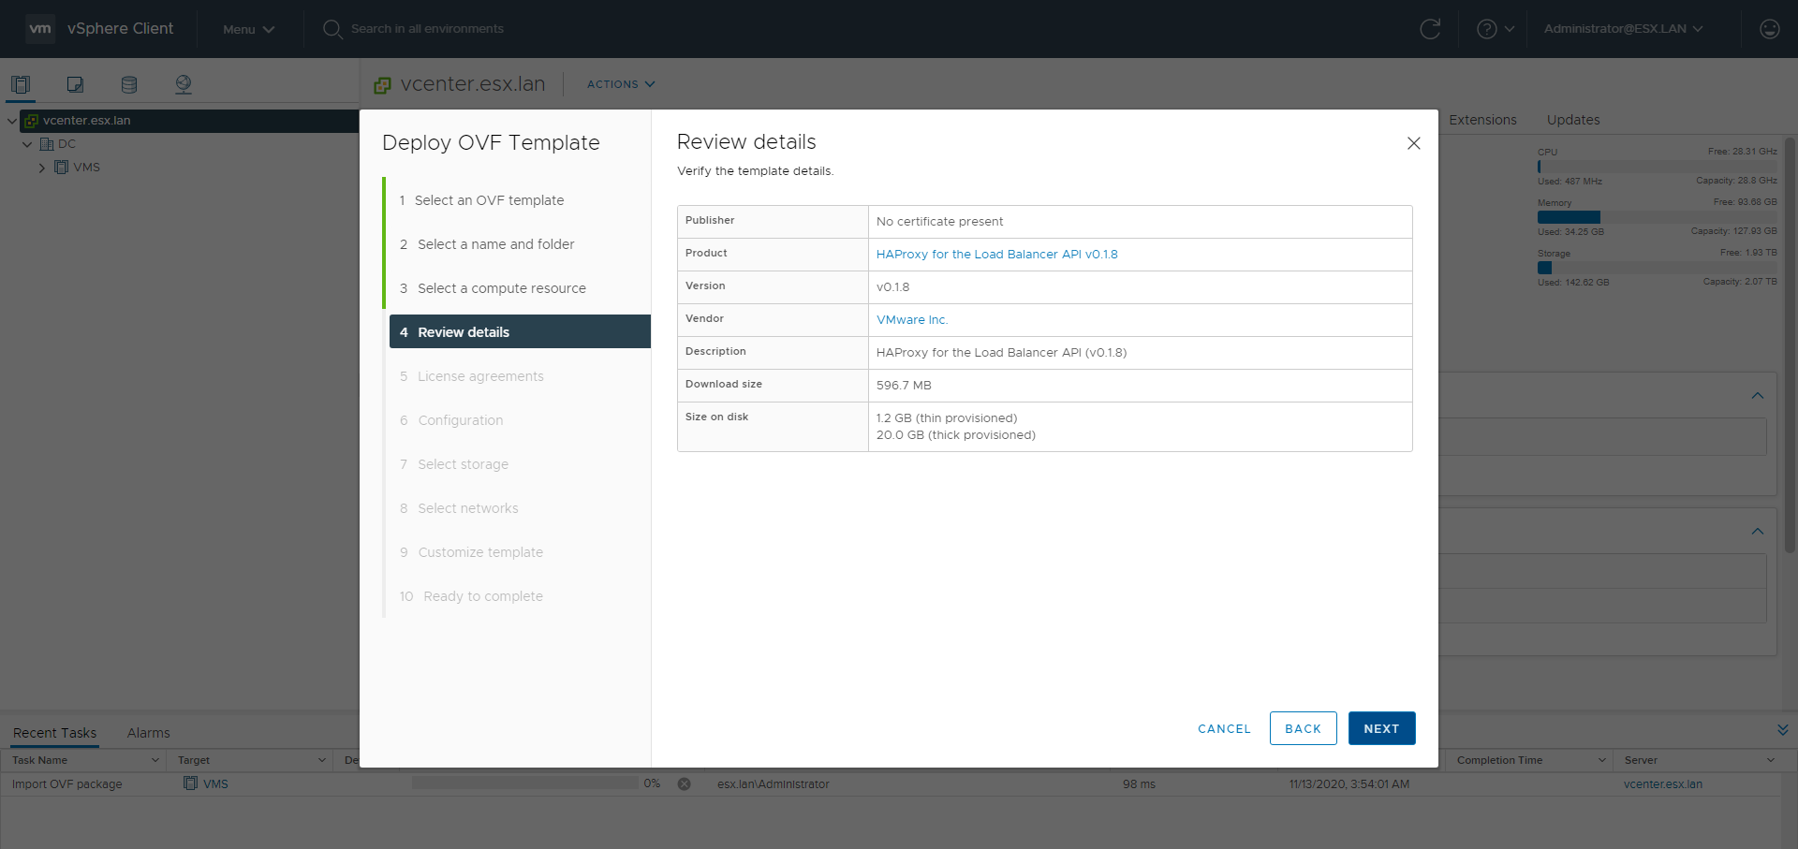Viewport: 1798px width, 849px height.
Task: Click the Back button
Action: click(1303, 728)
